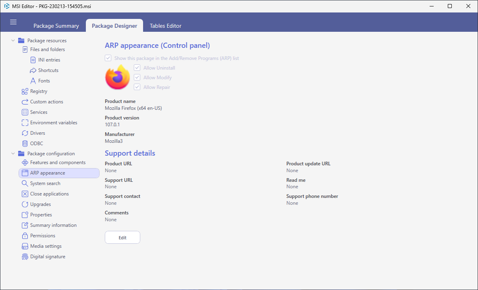Open the Registry tree item label
Image resolution: width=478 pixels, height=290 pixels.
click(x=39, y=91)
